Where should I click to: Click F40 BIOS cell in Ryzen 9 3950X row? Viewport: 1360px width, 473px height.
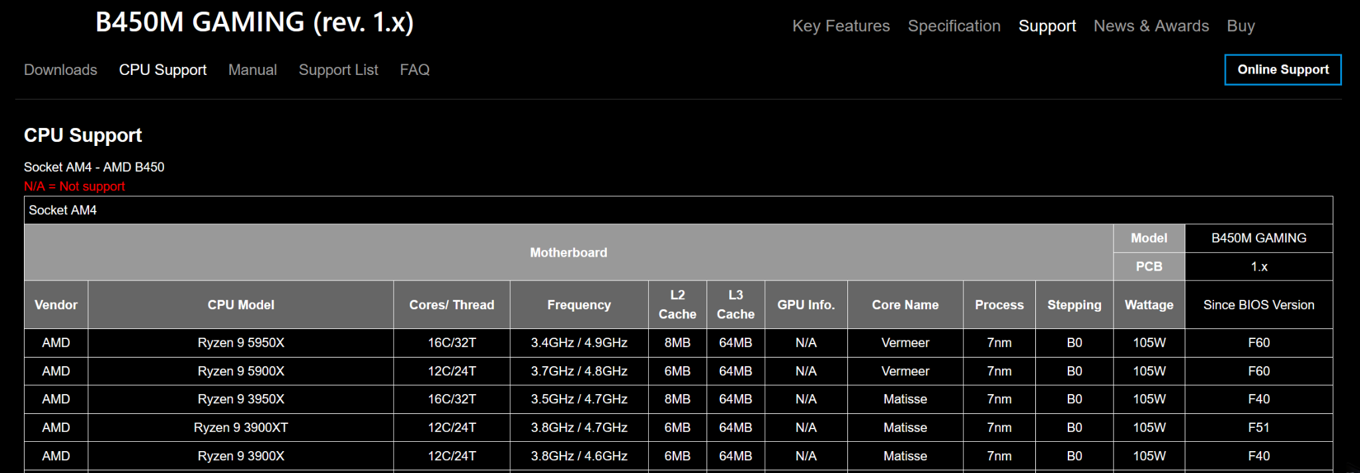(x=1259, y=399)
